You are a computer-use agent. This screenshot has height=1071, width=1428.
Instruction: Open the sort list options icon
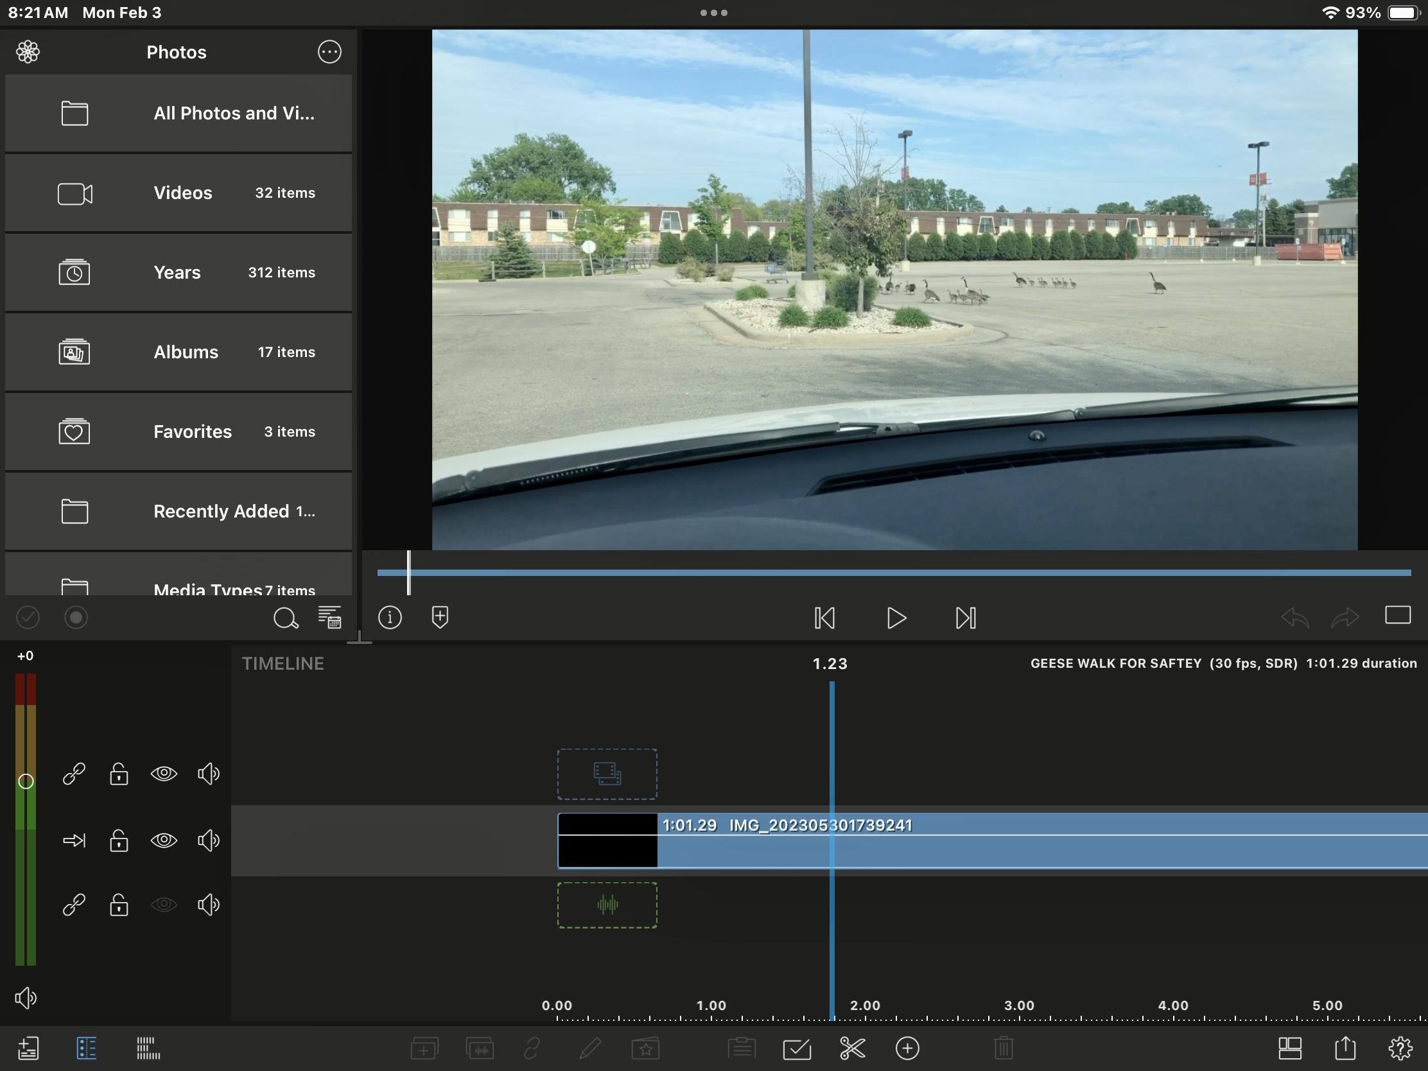pyautogui.click(x=329, y=618)
